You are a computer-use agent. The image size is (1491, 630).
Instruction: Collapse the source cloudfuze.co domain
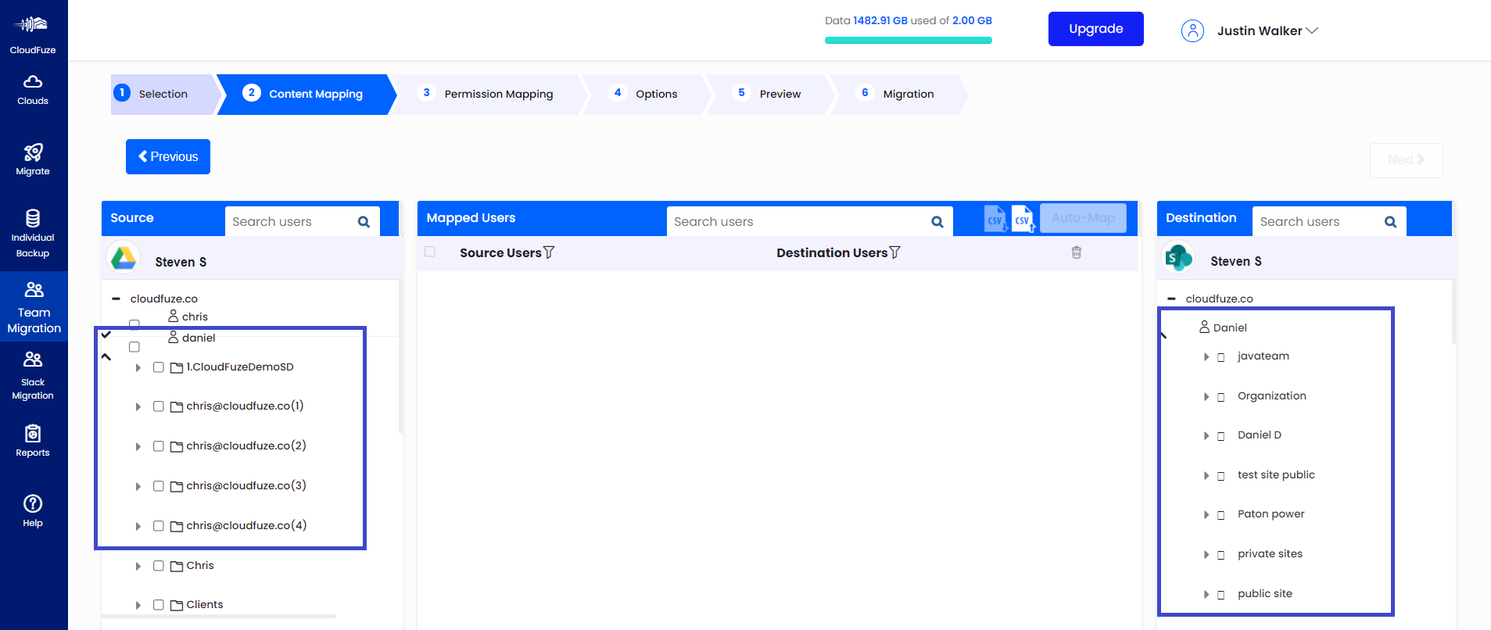[x=116, y=299]
